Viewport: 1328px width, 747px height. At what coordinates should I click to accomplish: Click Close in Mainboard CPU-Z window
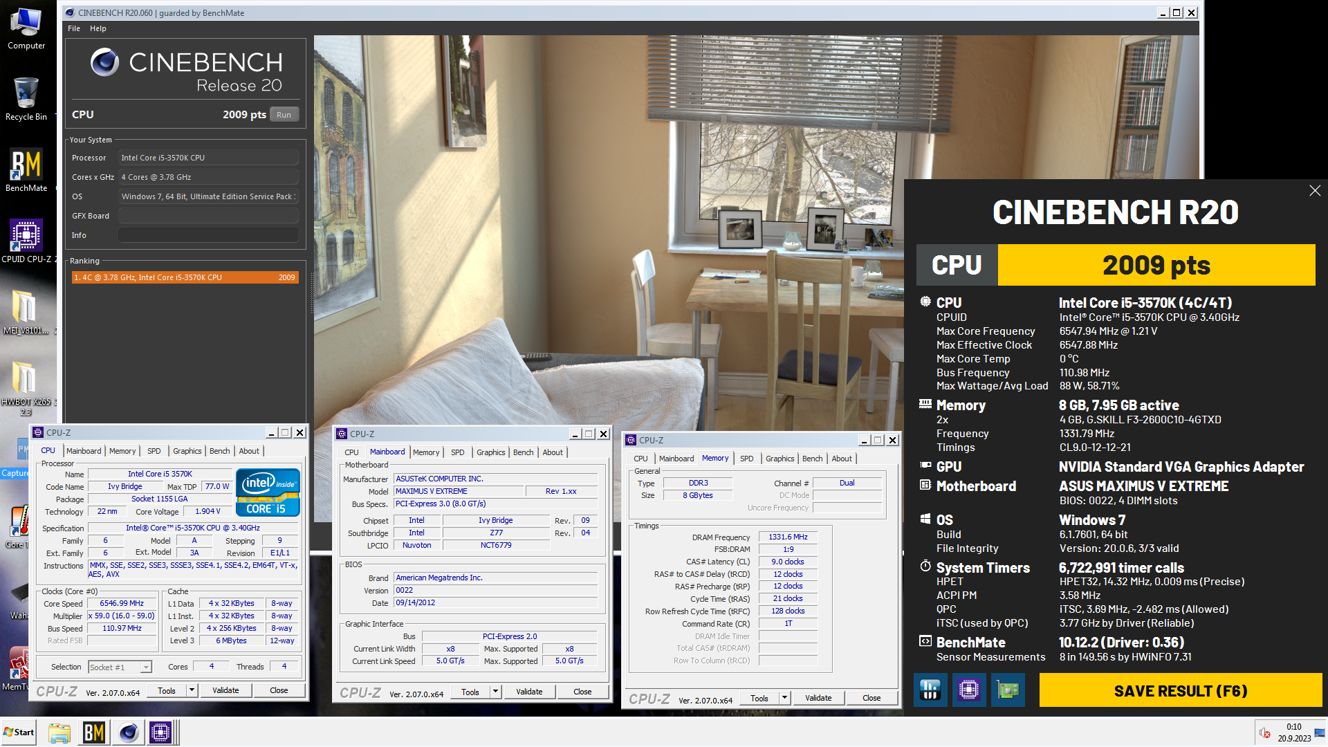(x=582, y=692)
